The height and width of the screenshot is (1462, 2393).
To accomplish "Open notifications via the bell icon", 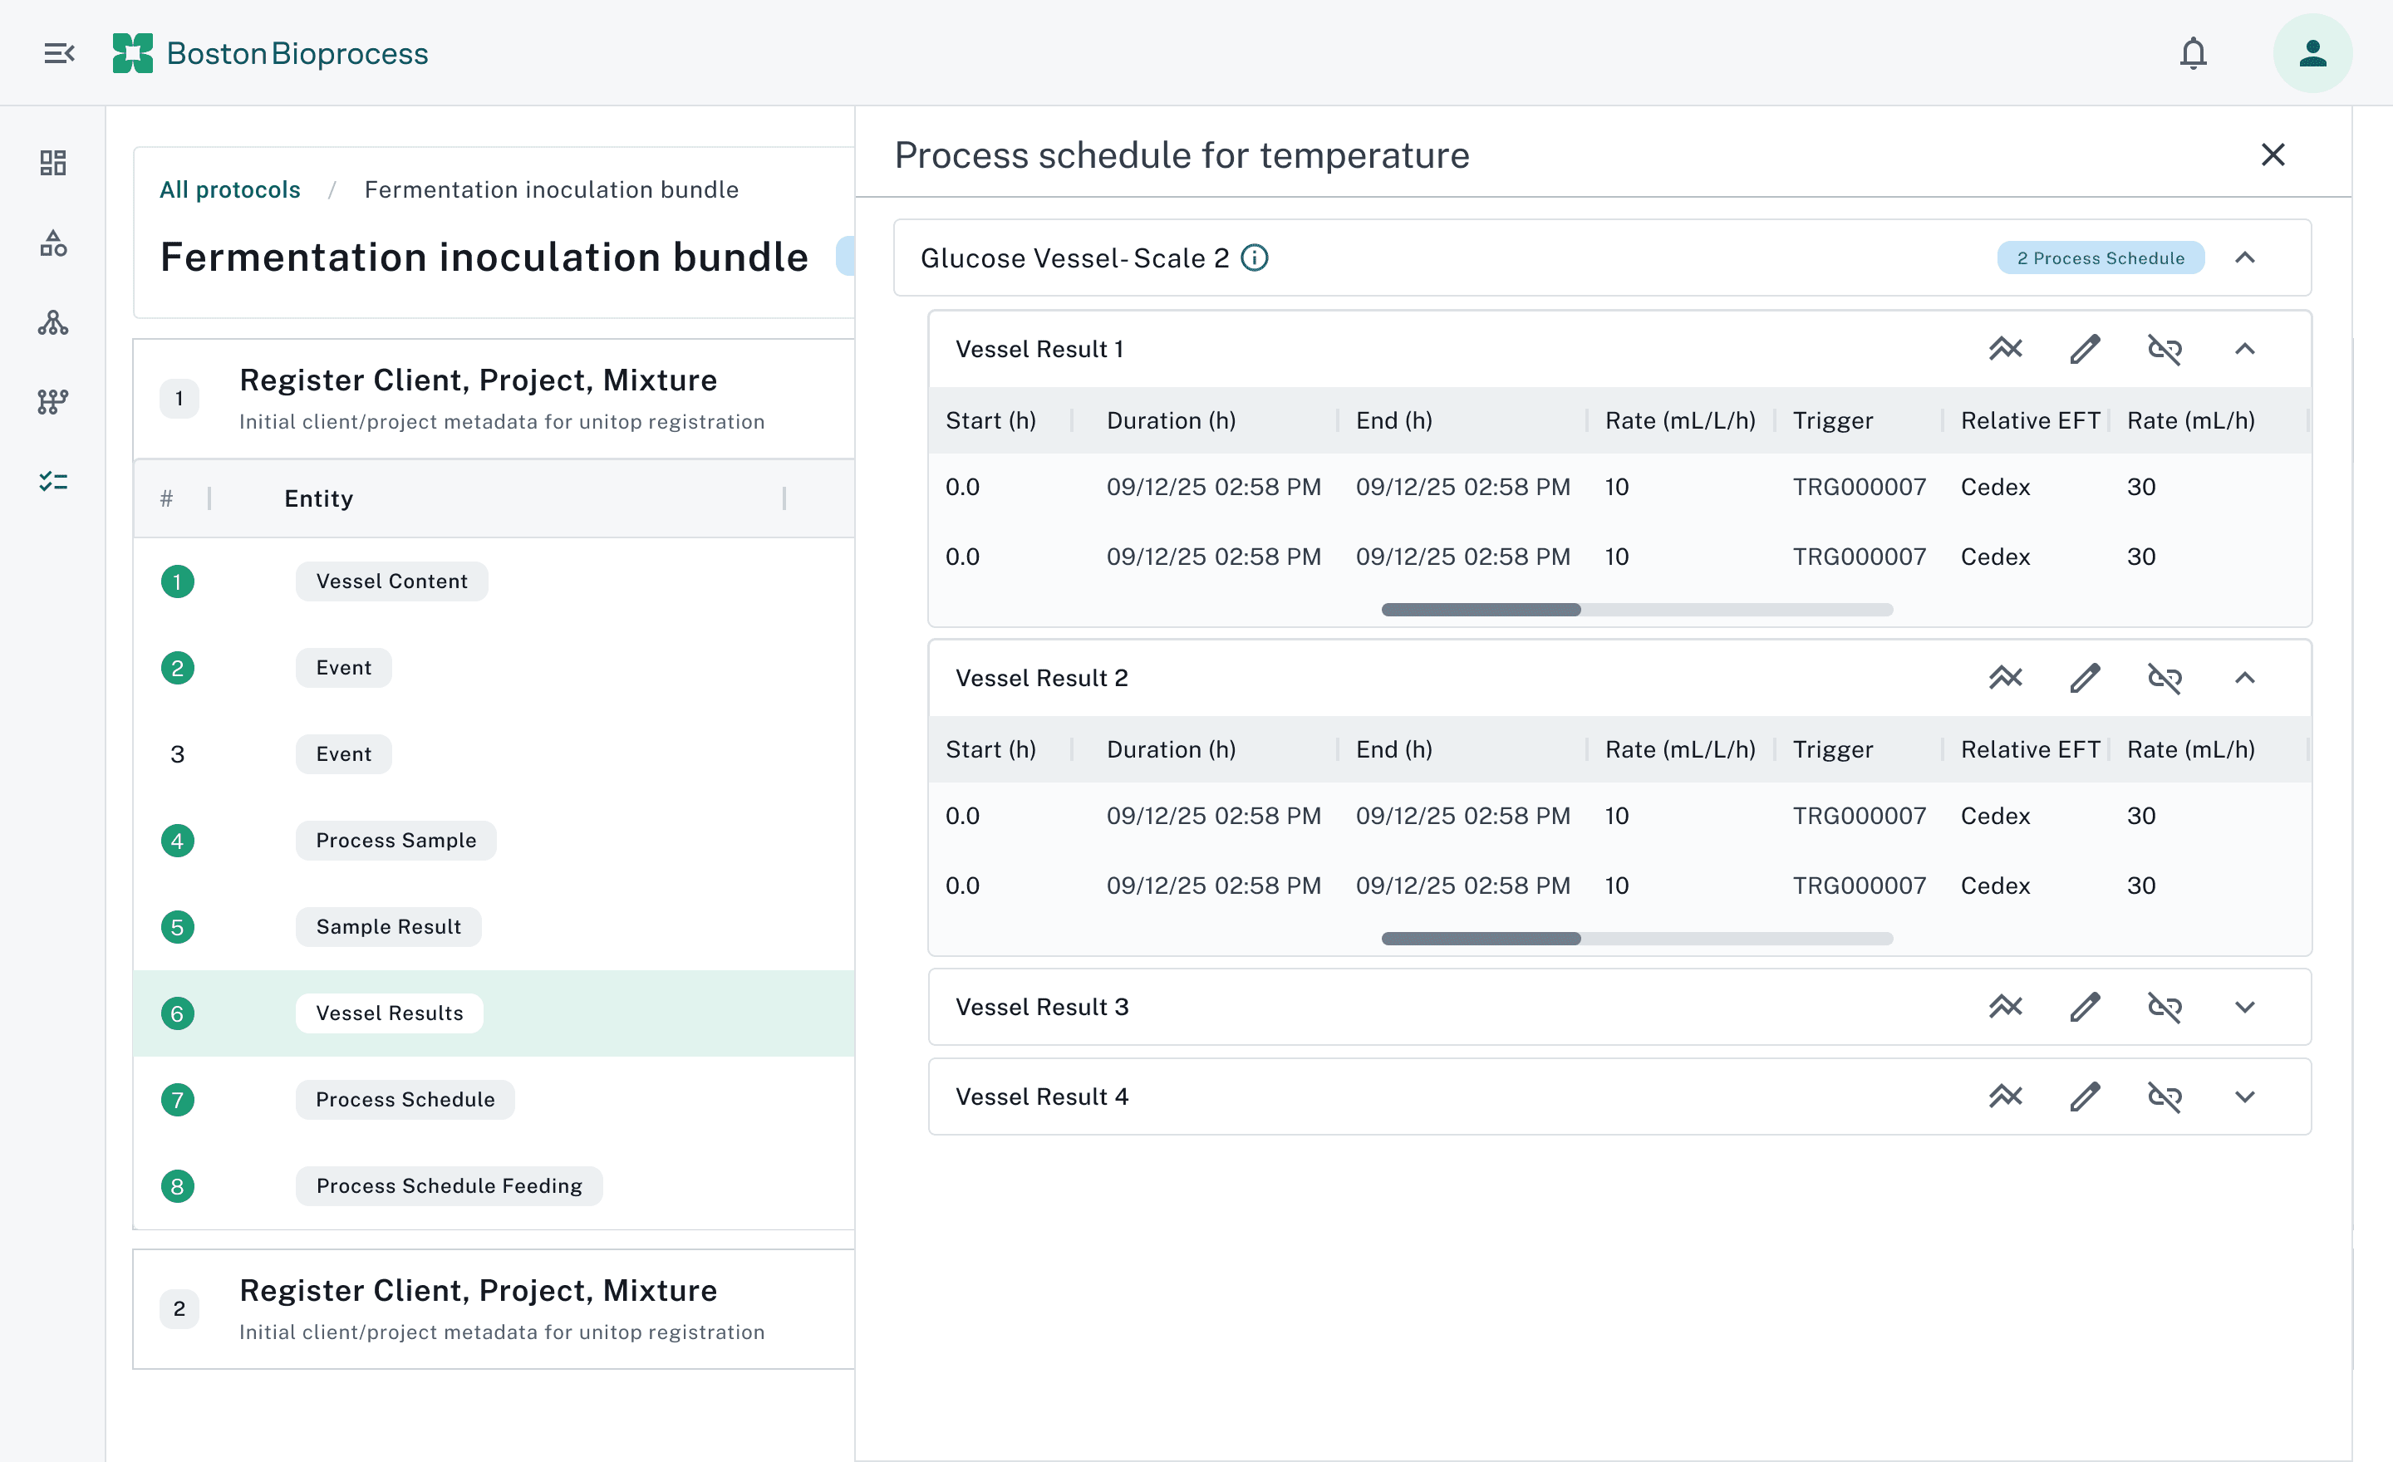I will tap(2193, 52).
